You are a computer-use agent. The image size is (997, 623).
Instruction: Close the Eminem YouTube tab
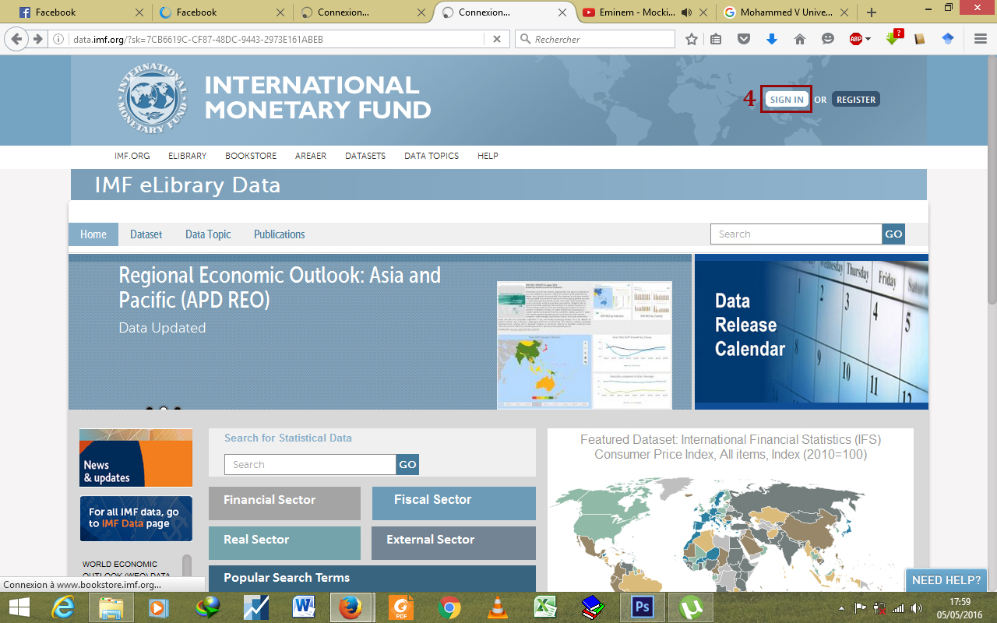click(x=705, y=12)
